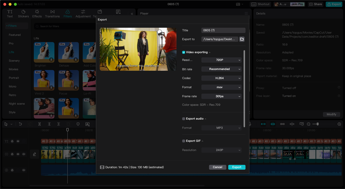345x189 pixels.
Task: Lock the main video track
Action: [x=12, y=154]
